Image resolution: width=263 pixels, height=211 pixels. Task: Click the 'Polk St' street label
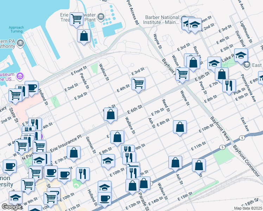[239, 91]
